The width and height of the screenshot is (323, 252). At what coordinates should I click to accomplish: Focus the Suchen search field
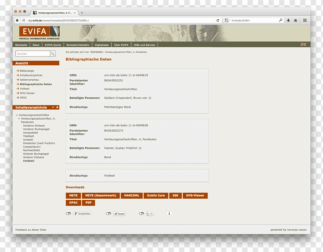coord(33,54)
